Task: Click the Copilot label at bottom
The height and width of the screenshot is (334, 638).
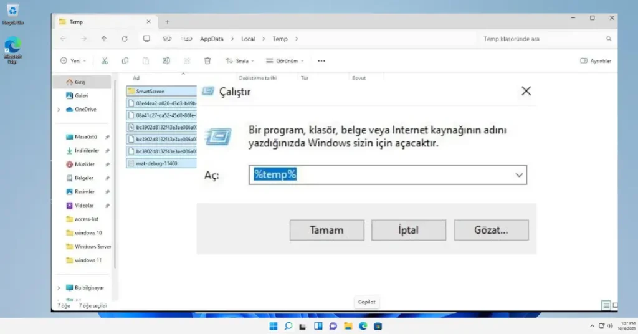Action: pyautogui.click(x=366, y=302)
